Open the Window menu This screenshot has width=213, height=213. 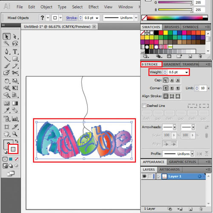(x=126, y=7)
